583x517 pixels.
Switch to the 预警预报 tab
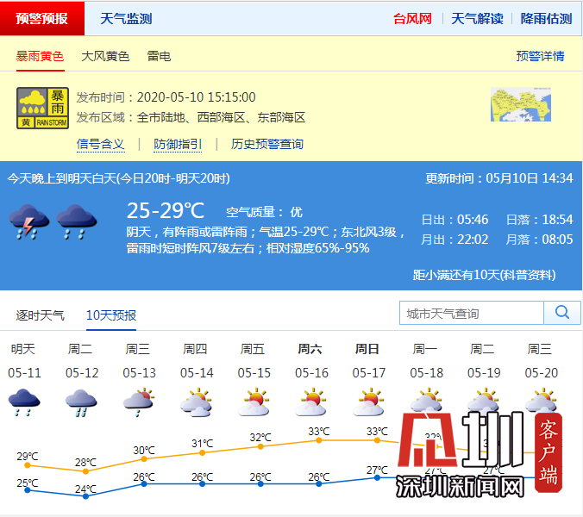pos(43,18)
